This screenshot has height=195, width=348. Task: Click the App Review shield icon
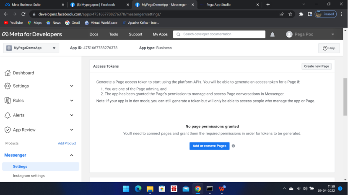tap(8, 130)
